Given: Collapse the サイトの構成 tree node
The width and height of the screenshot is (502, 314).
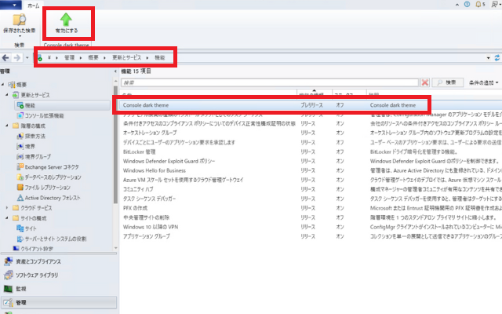Looking at the screenshot, I should click(8, 218).
